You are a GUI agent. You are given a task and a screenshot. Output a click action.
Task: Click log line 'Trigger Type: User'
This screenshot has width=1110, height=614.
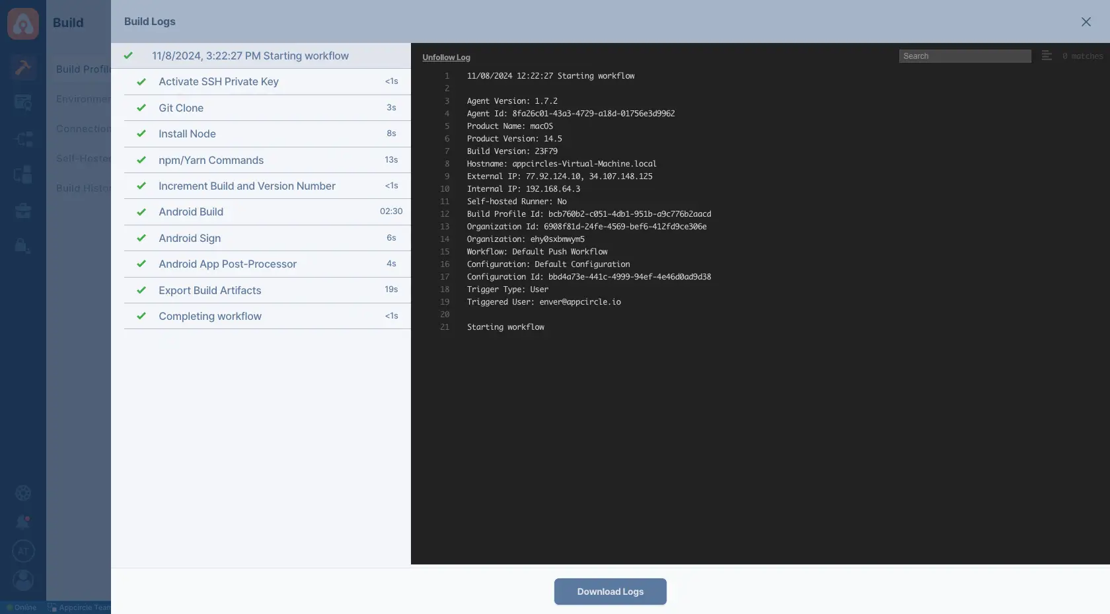(x=507, y=289)
